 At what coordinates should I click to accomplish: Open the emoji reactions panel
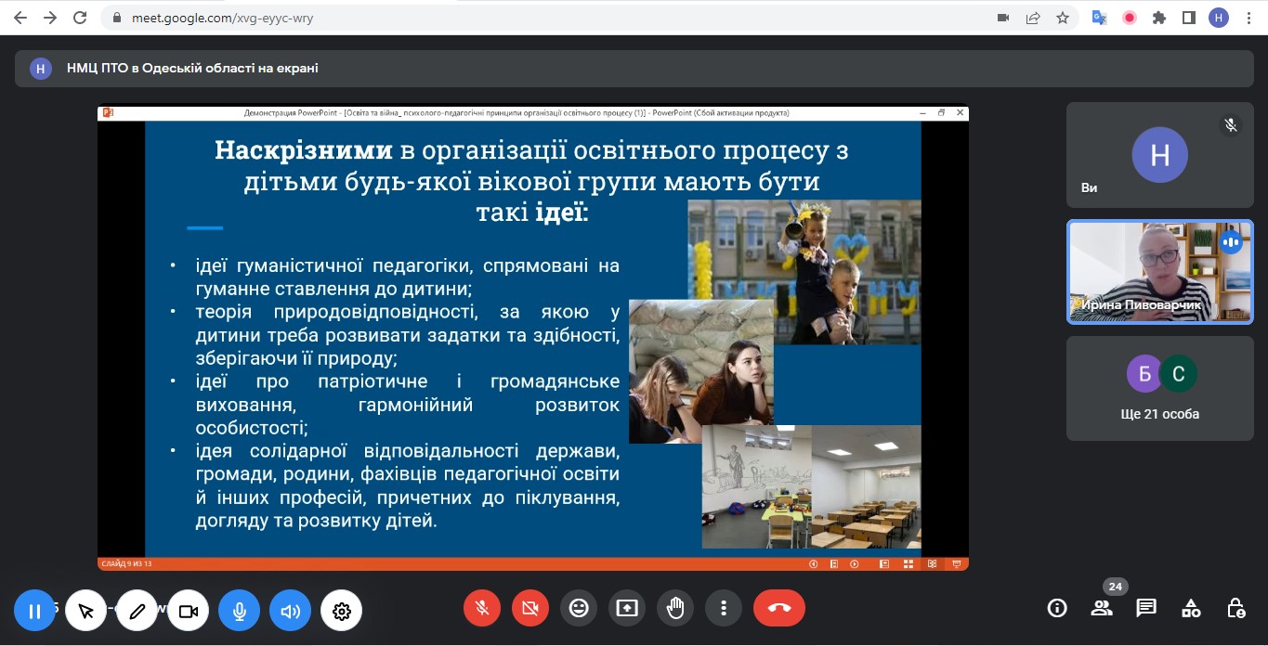[579, 608]
